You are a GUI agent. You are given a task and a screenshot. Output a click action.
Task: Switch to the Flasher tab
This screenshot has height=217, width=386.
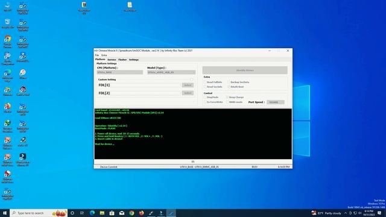point(122,60)
